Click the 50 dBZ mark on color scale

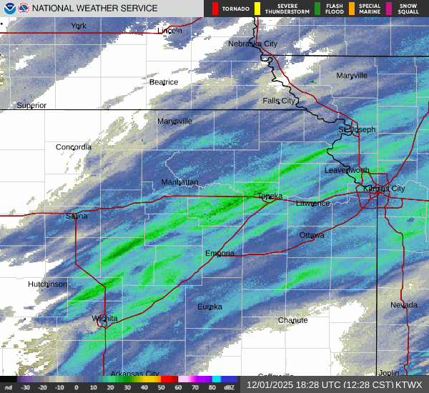[x=161, y=387]
